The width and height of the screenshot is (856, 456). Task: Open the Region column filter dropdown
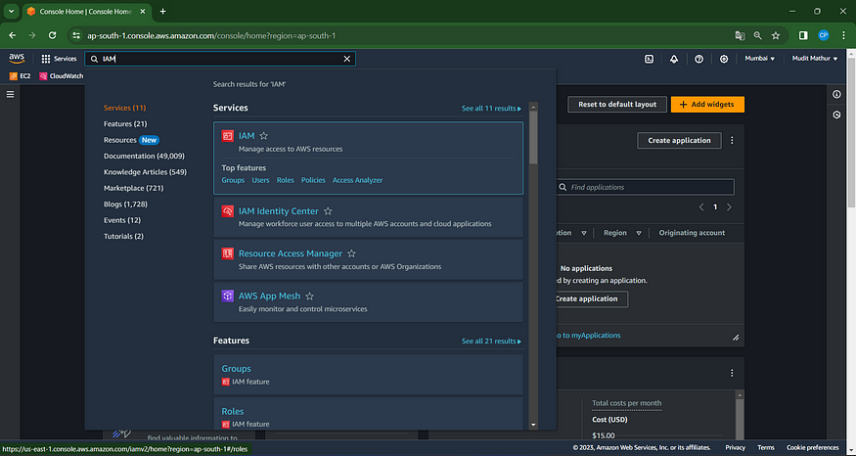point(639,233)
